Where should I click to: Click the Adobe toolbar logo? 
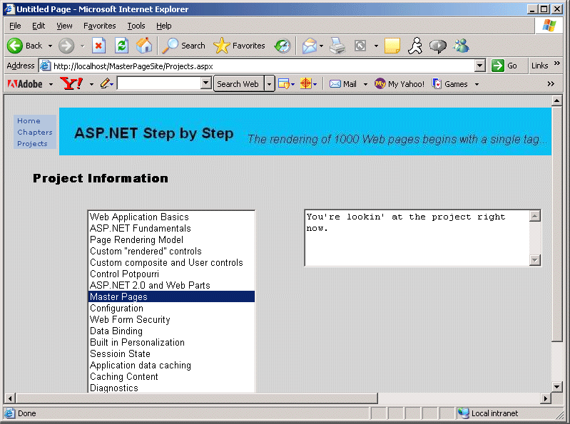[25, 84]
